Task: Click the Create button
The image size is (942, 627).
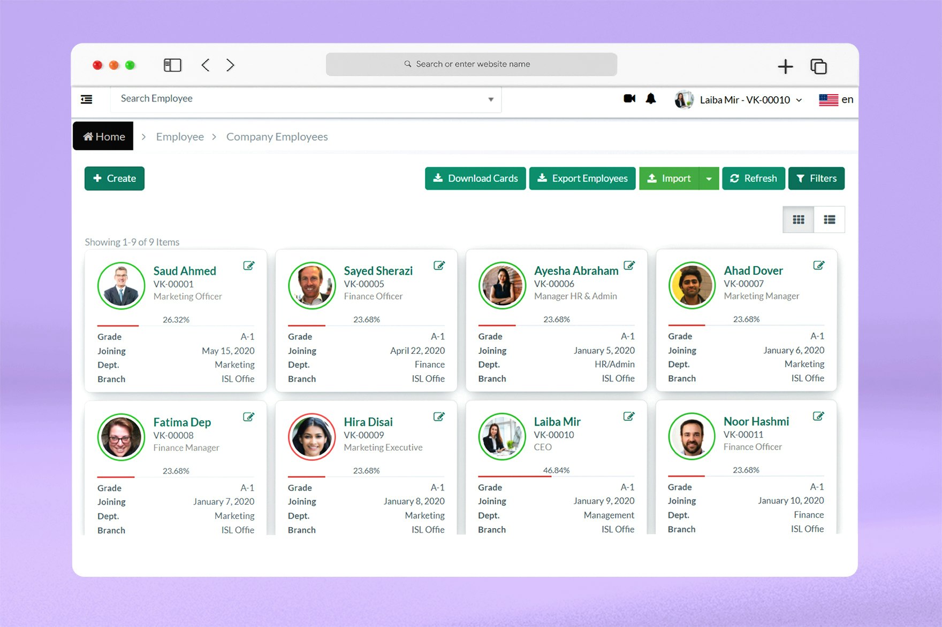Action: point(115,179)
